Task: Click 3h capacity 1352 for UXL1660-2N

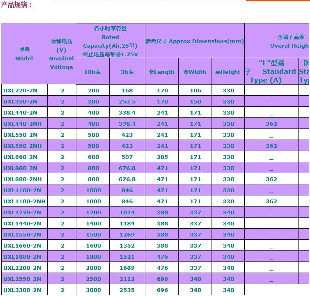Action: coord(127,246)
